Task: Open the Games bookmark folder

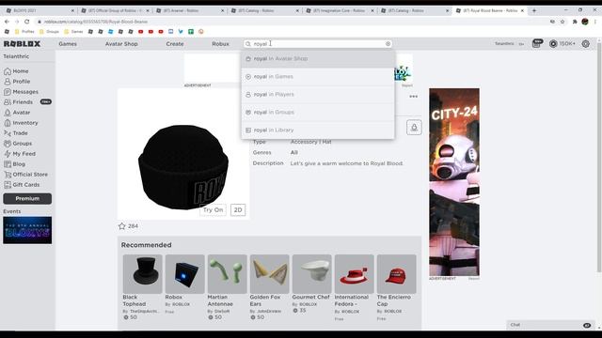Action: point(73,31)
